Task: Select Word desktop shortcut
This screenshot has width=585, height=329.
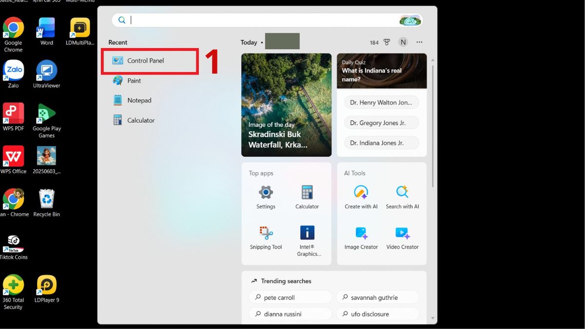Action: [47, 31]
